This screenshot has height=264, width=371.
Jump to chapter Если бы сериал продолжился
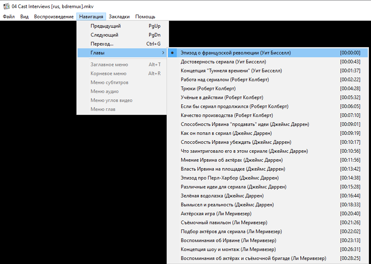[x=268, y=106]
